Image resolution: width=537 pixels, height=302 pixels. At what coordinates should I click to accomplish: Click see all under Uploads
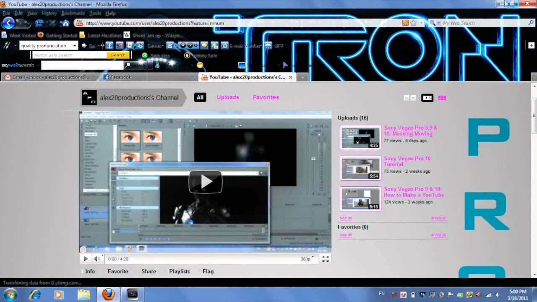[346, 218]
